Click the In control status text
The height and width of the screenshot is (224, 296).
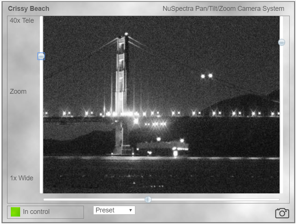[x=36, y=212]
